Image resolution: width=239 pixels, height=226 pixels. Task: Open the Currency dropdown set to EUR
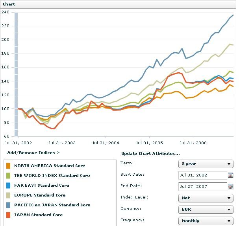(x=206, y=209)
